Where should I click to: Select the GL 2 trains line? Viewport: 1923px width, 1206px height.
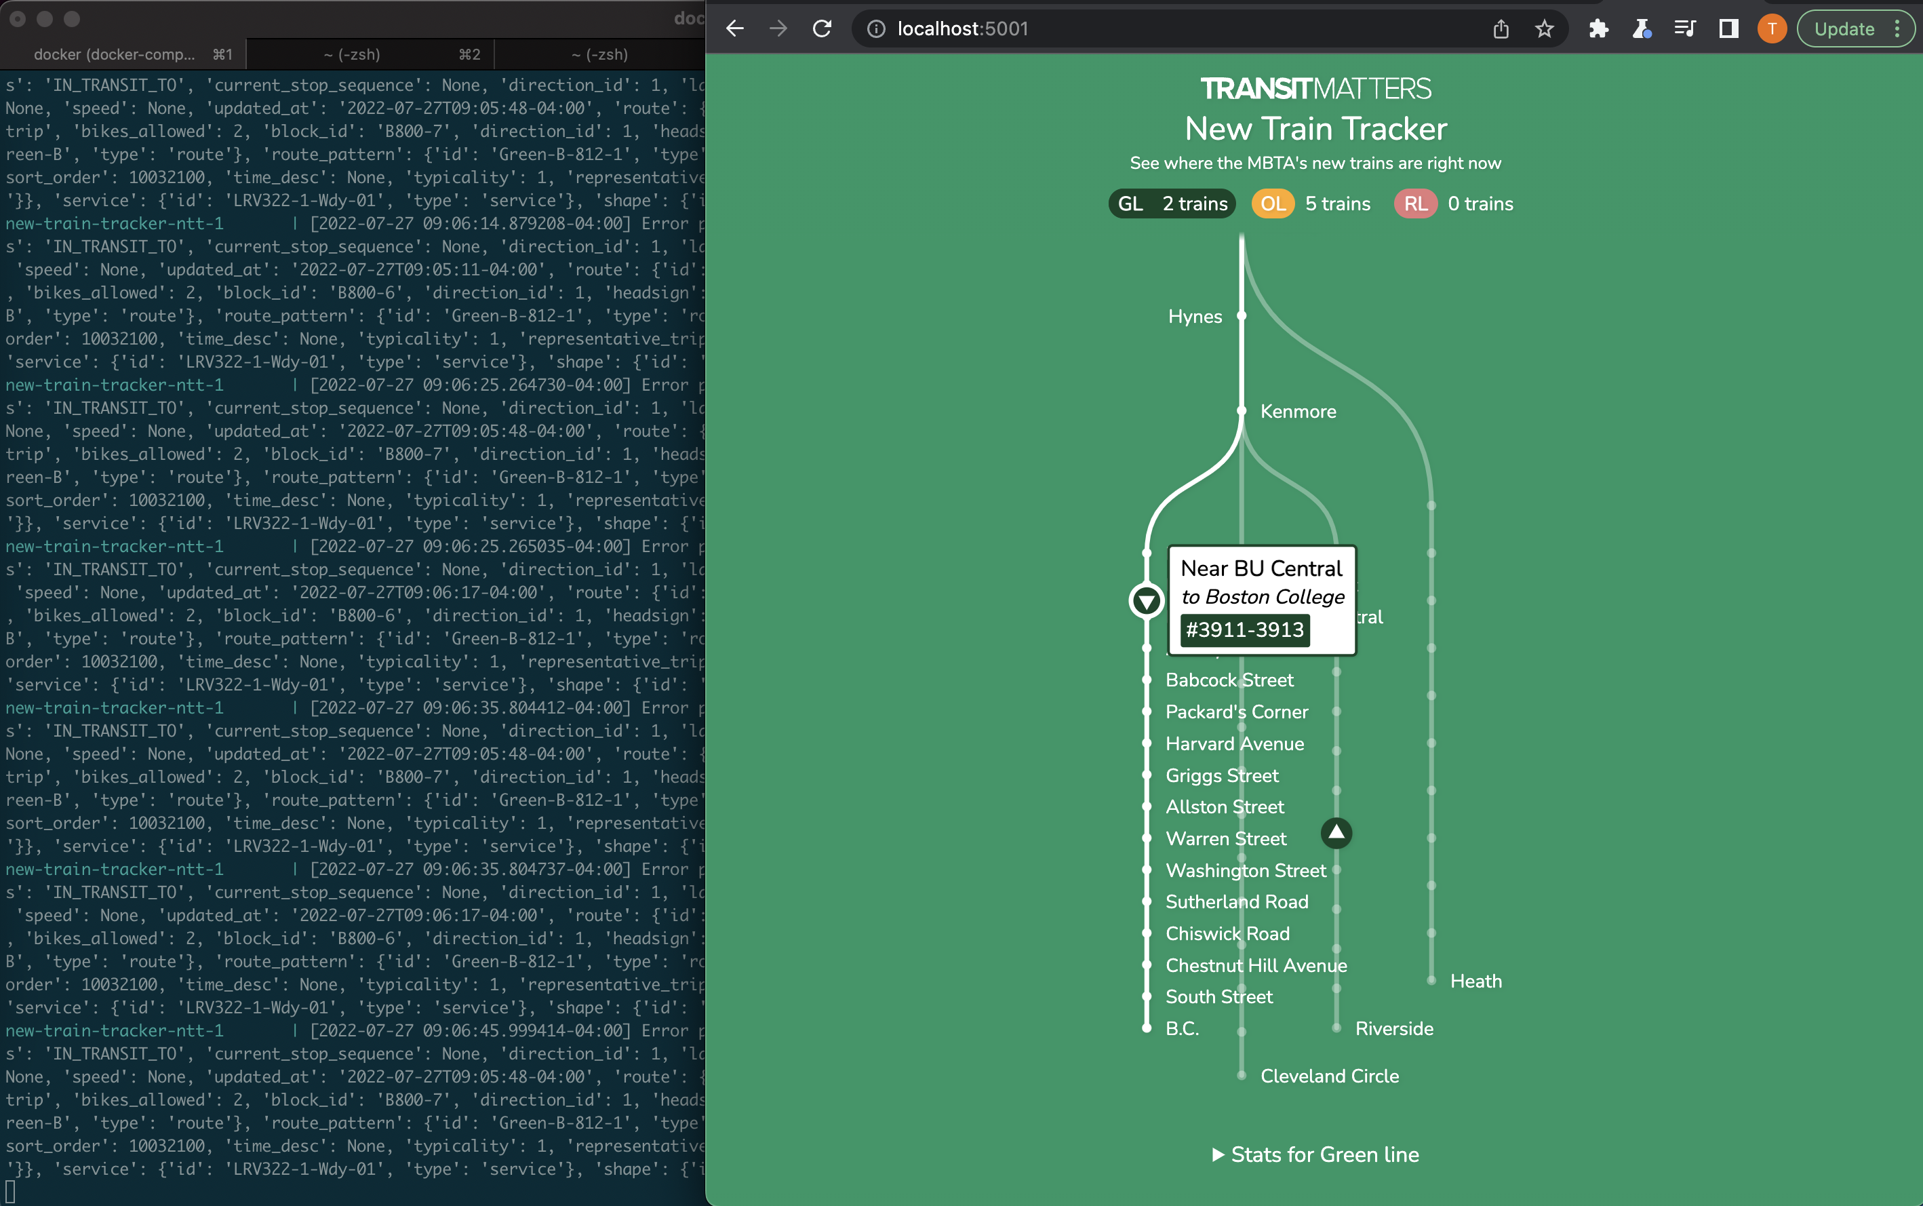[1172, 203]
